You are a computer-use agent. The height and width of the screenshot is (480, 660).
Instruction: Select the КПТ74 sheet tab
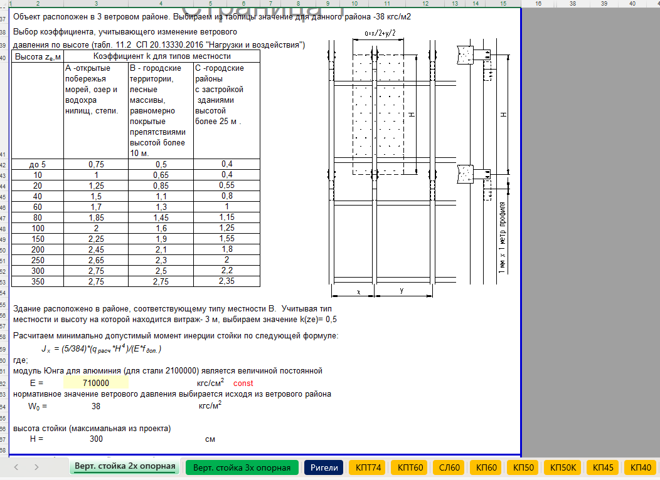click(368, 468)
